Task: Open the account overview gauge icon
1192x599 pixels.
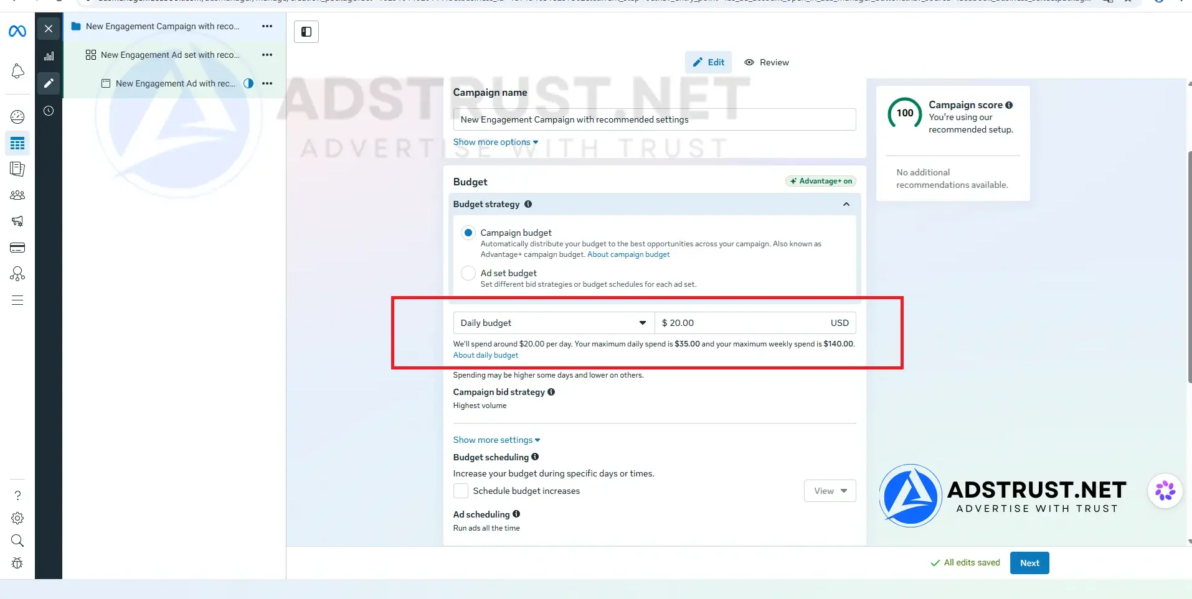Action: pyautogui.click(x=17, y=117)
